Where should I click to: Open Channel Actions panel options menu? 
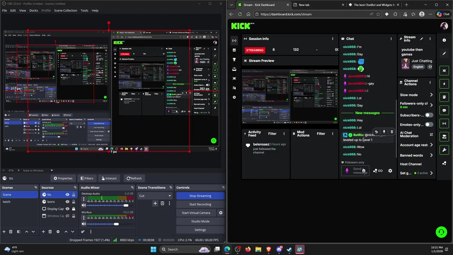point(430,83)
